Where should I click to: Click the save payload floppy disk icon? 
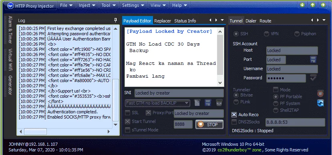(x=208, y=103)
